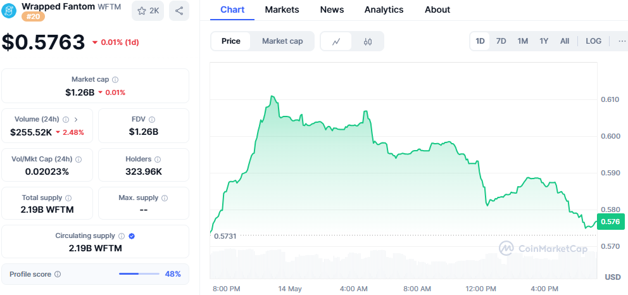Set chart range to All

(x=565, y=41)
